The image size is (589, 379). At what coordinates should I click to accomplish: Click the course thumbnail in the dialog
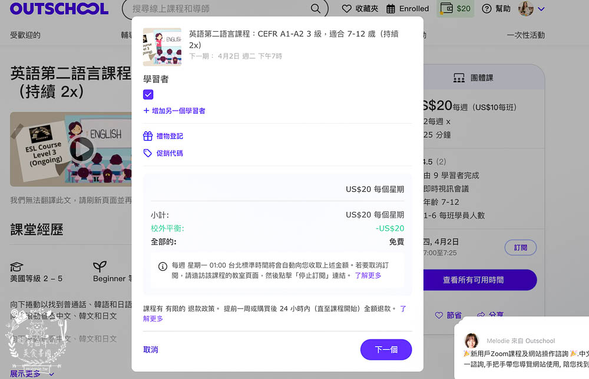(x=162, y=47)
